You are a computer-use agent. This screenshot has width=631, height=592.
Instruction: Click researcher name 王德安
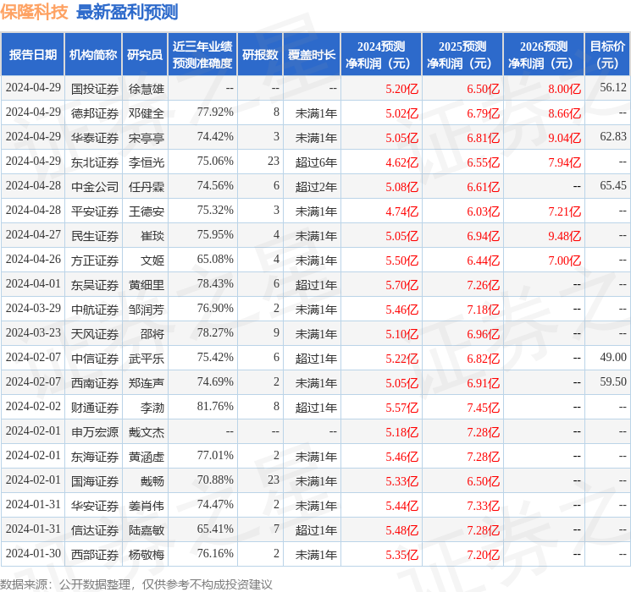pyautogui.click(x=146, y=211)
